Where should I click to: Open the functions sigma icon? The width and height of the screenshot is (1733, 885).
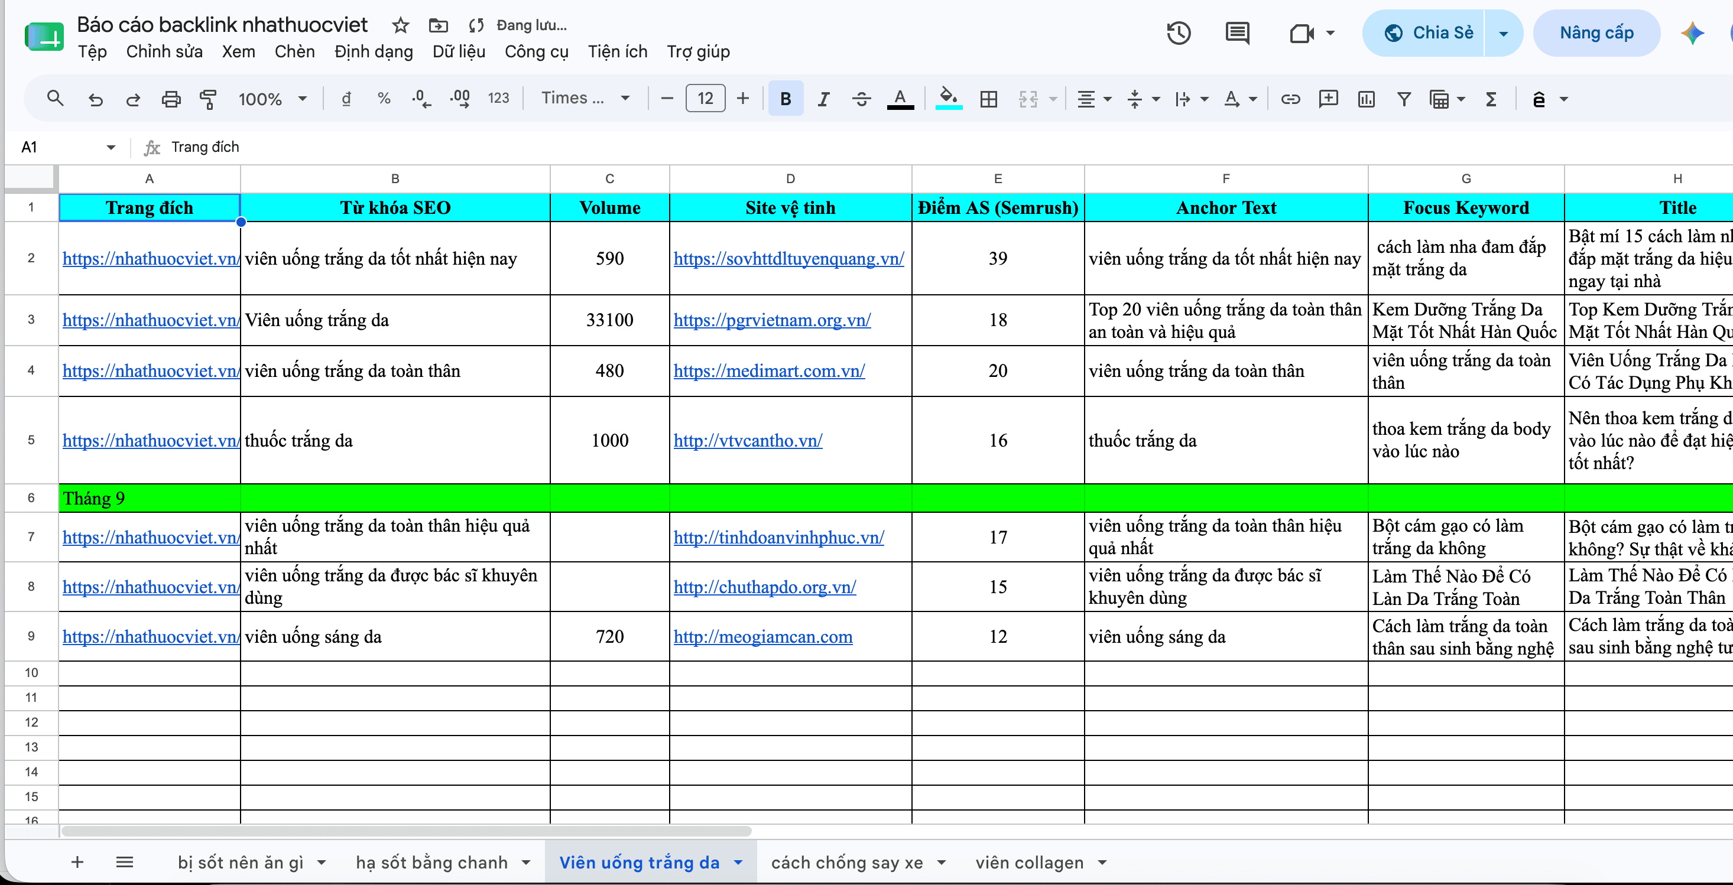(x=1491, y=99)
